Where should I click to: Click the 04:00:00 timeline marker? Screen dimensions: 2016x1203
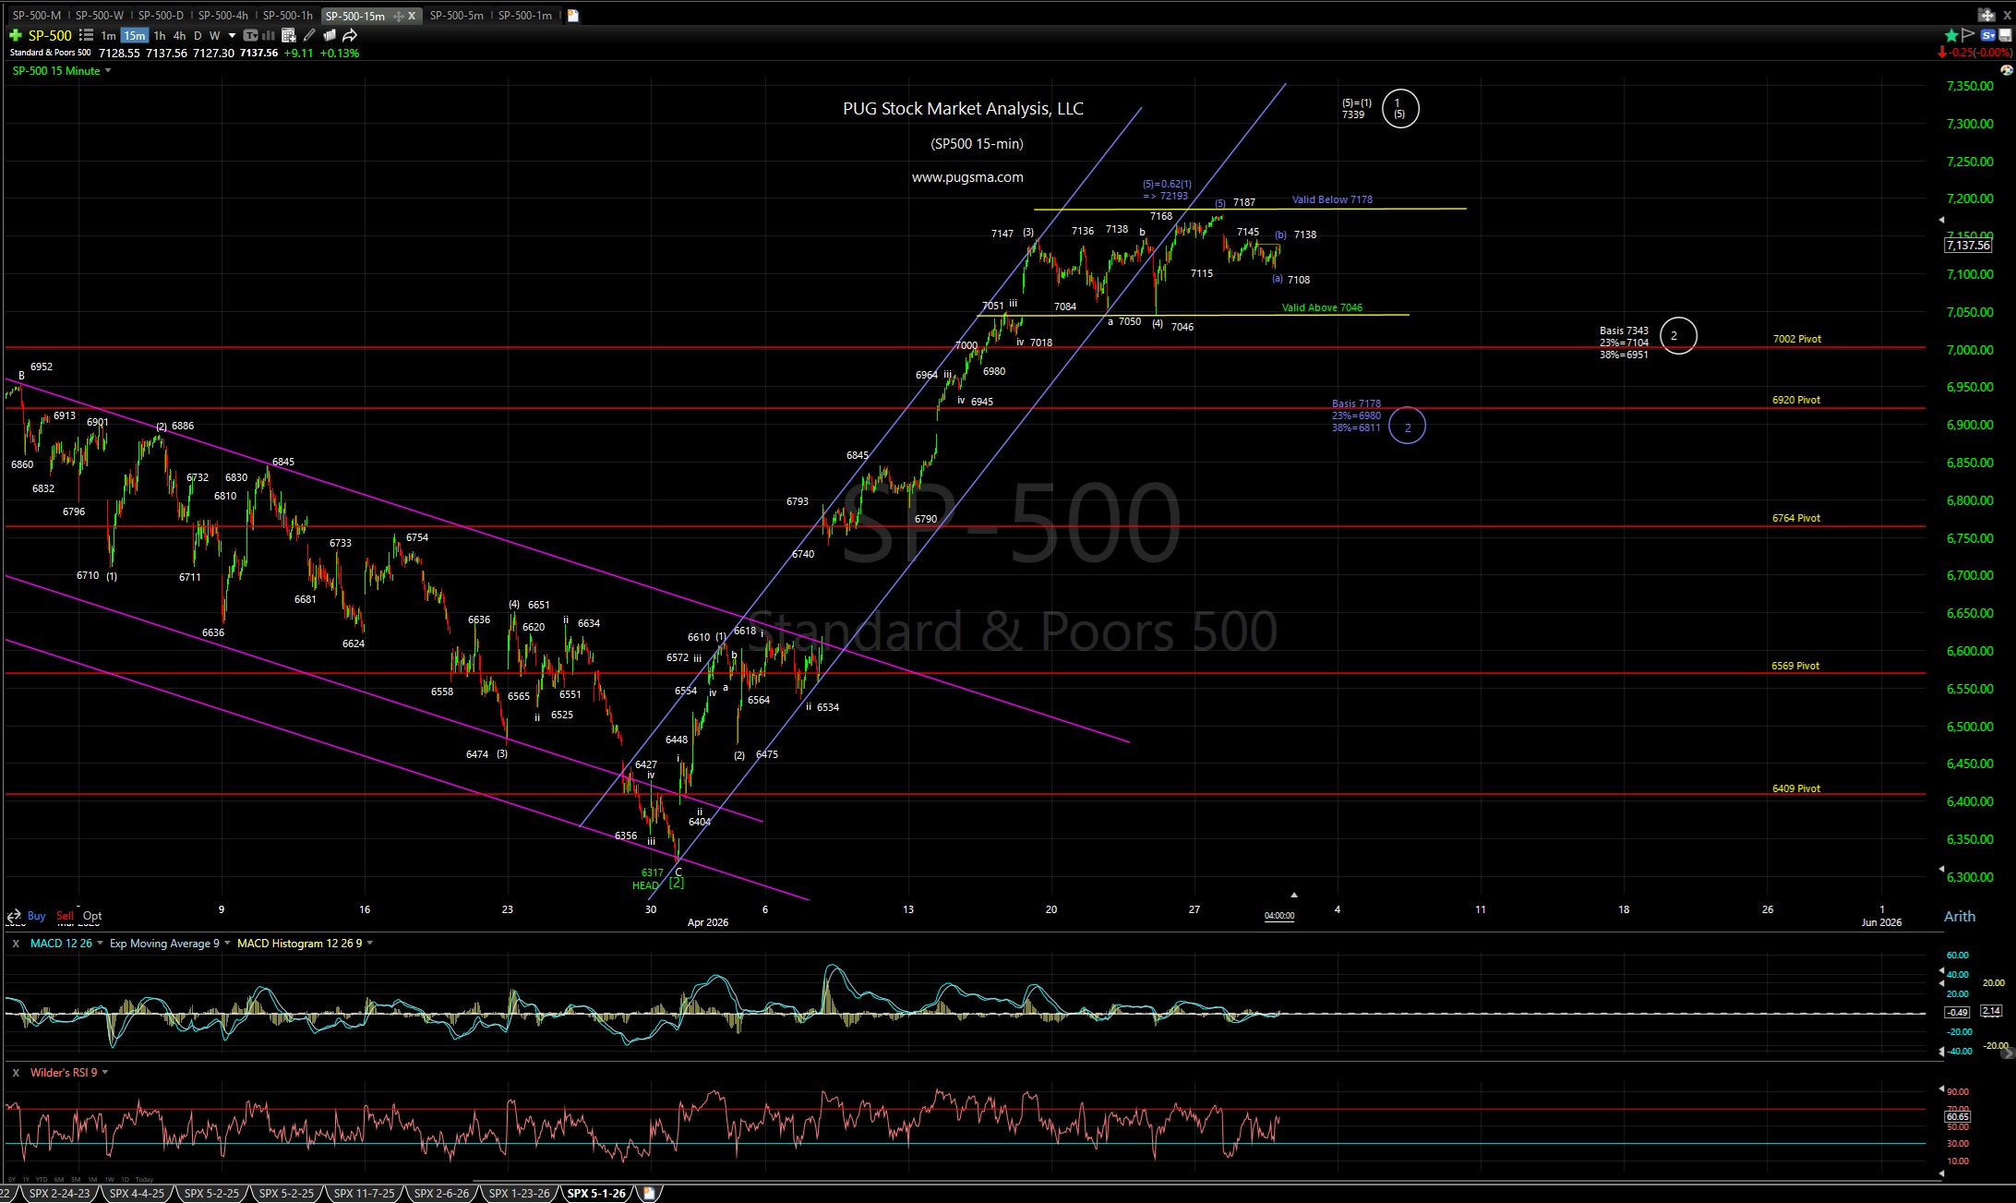1278,915
